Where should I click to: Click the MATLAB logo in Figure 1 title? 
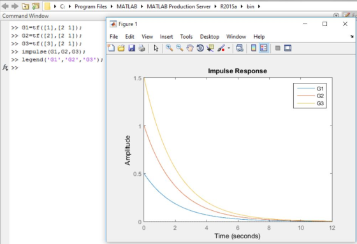point(113,24)
